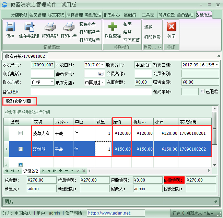
Task: Click grid scrollbar down arrow
Action: [214, 165]
